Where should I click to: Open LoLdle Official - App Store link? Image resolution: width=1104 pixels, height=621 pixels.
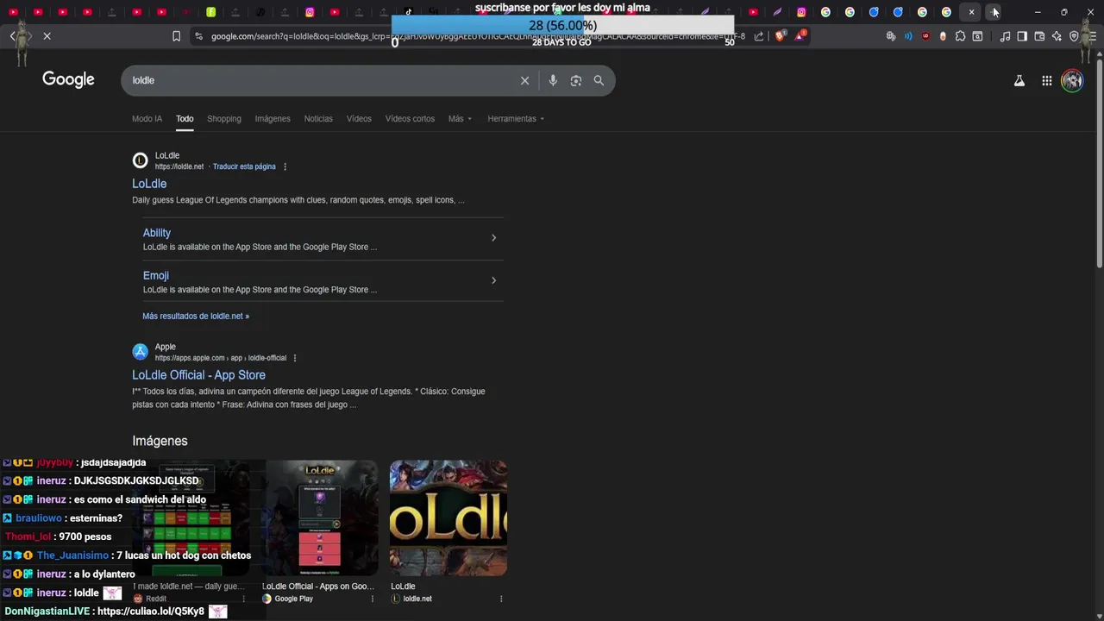198,375
